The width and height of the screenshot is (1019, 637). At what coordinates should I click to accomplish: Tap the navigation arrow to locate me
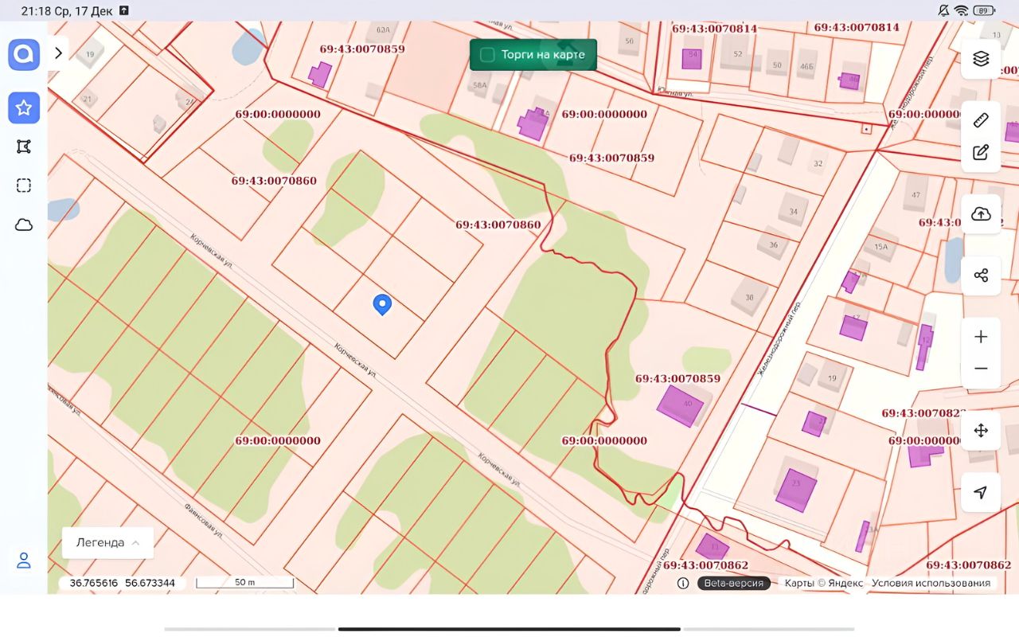tap(981, 492)
